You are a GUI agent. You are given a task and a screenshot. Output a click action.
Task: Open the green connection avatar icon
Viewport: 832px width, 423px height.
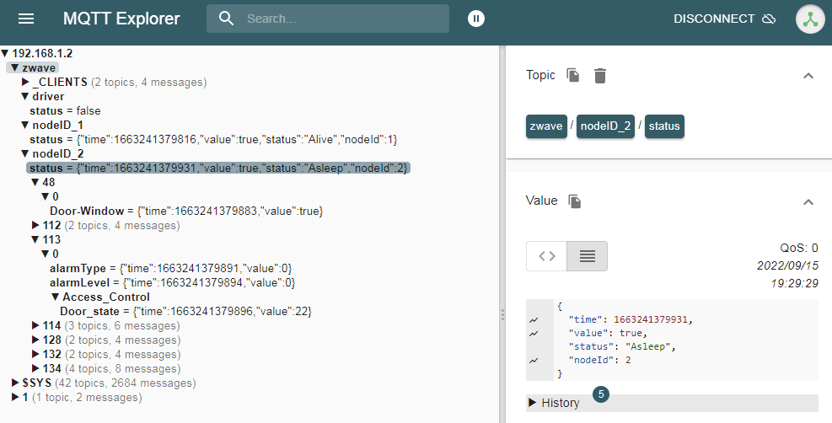tap(810, 19)
